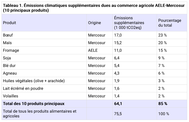Click the Origine column header
This screenshot has height=122, width=189.
(94, 23)
